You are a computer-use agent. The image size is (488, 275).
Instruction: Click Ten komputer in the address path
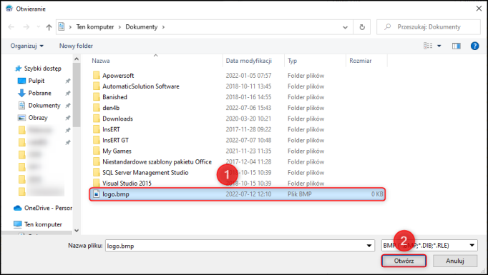coord(95,27)
